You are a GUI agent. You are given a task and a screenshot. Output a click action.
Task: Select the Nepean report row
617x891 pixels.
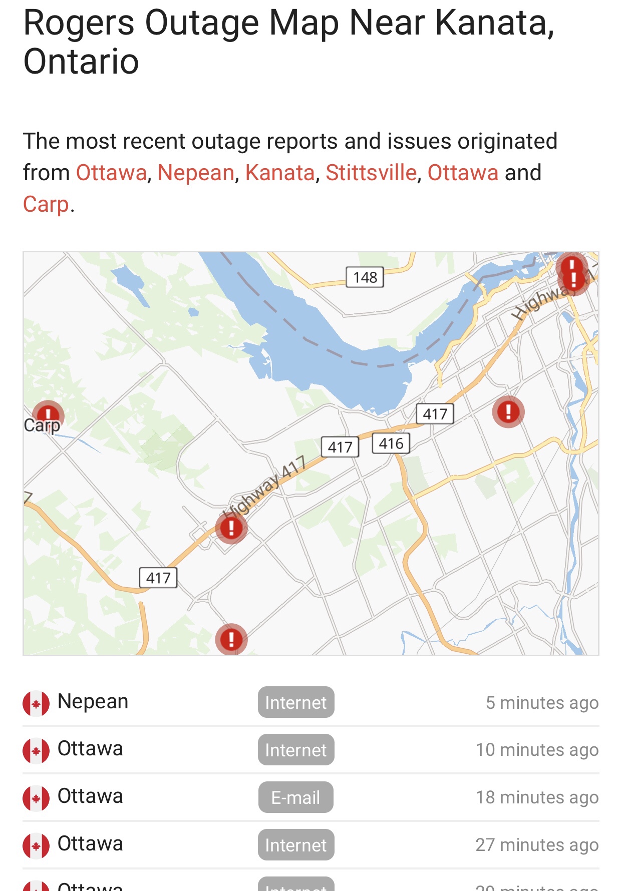click(311, 702)
